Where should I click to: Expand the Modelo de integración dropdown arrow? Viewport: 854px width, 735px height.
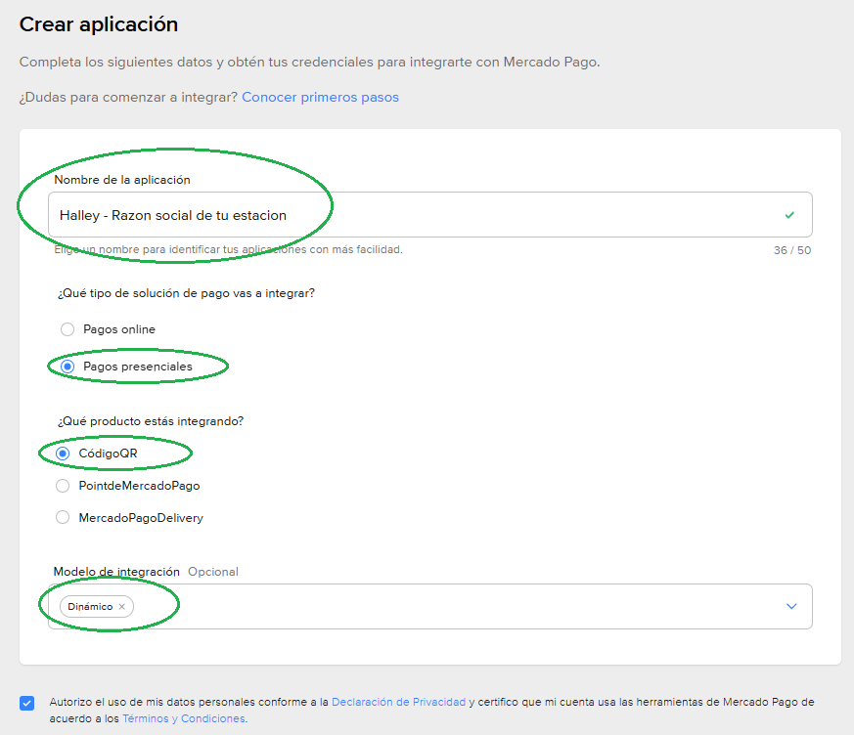click(x=791, y=606)
